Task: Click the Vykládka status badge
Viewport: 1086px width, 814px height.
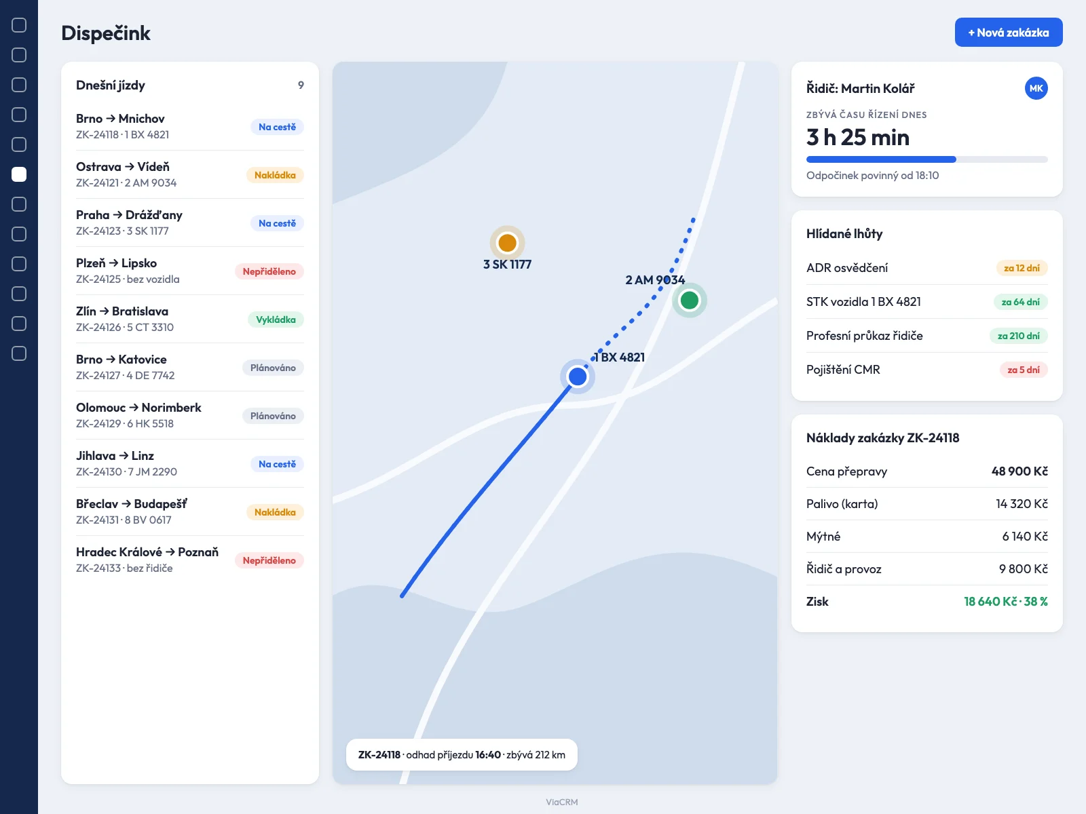Action: 276,319
